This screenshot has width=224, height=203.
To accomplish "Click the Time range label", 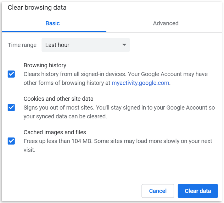I will pos(22,45).
